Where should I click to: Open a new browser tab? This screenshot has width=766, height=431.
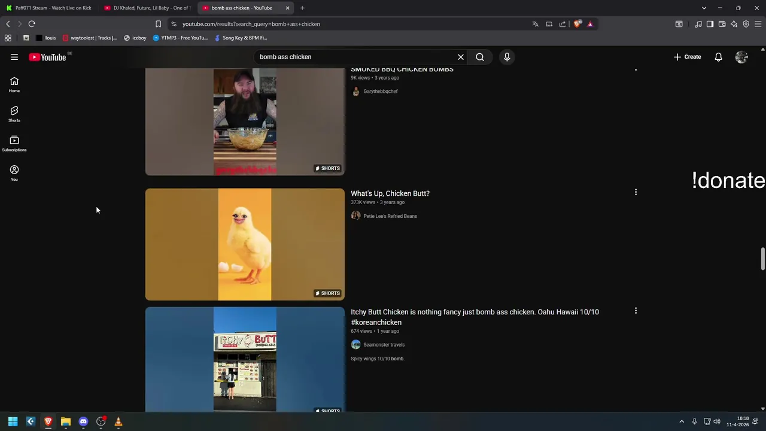[302, 8]
